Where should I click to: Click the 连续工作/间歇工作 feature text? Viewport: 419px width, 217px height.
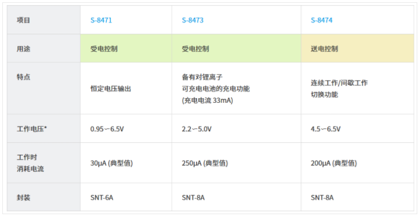339,83
